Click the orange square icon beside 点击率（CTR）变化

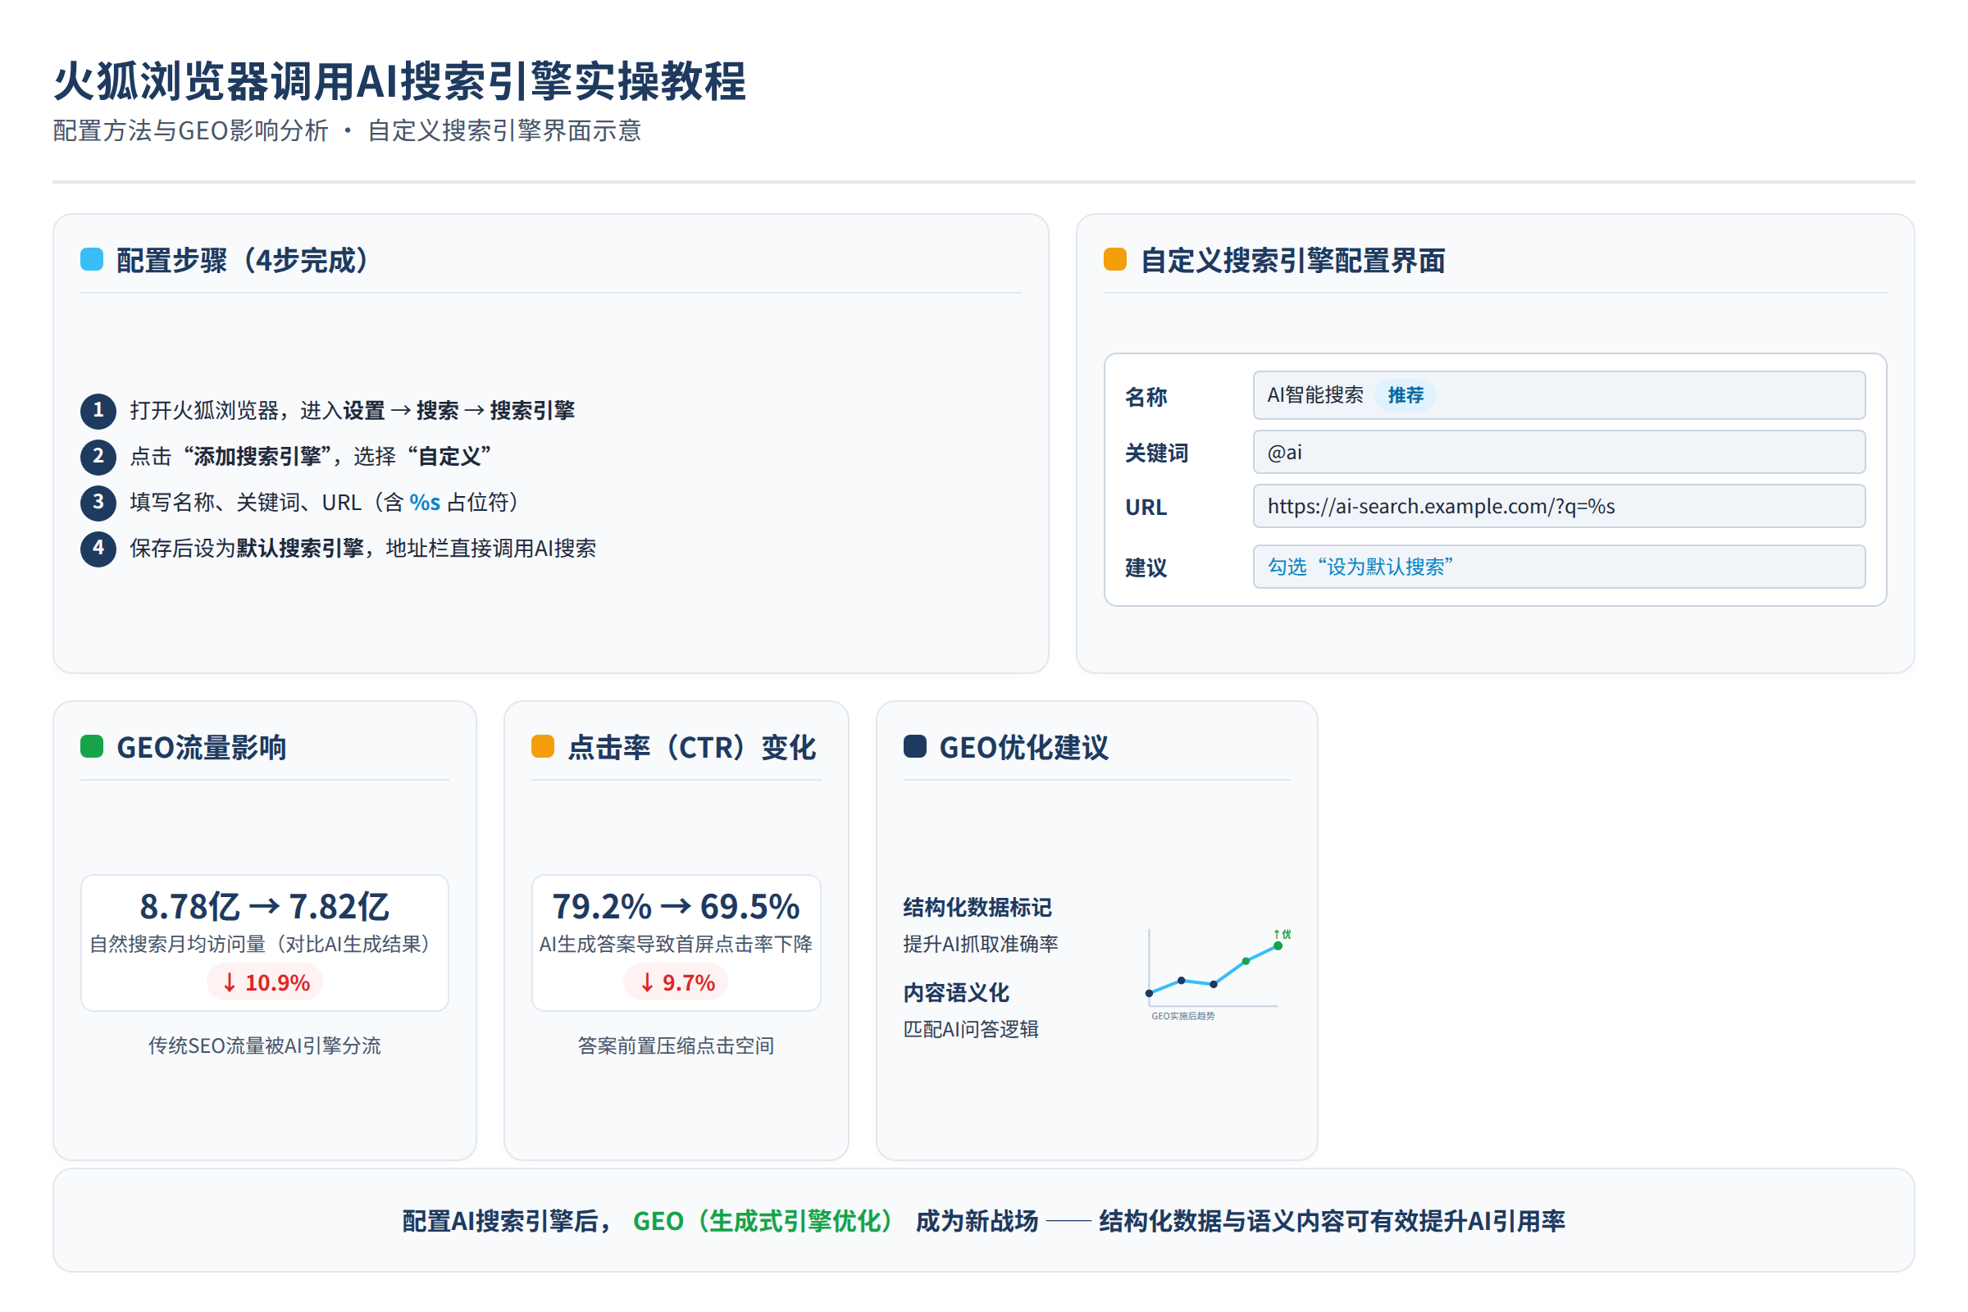[543, 746]
